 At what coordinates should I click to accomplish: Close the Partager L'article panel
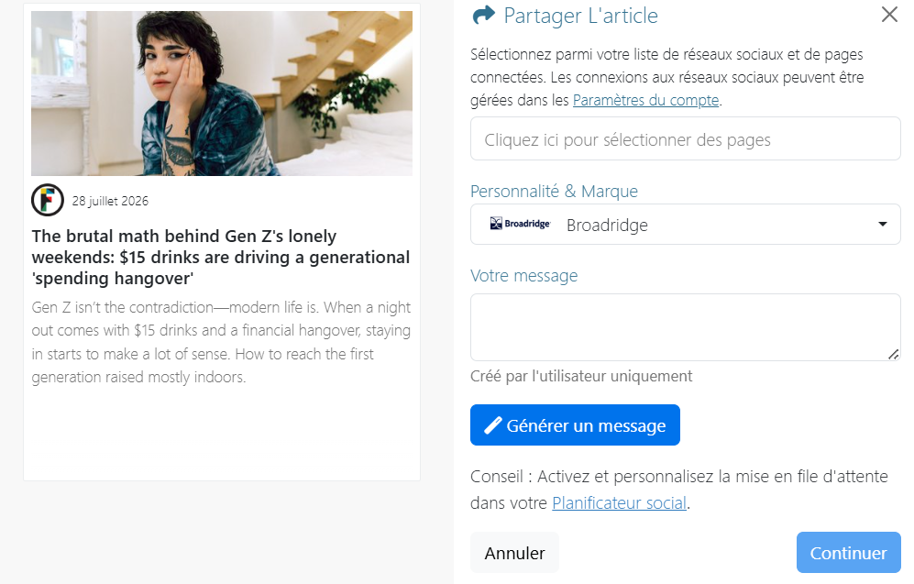coord(889,15)
